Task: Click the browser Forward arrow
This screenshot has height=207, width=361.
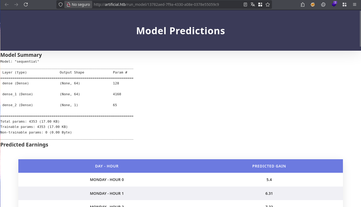Action: click(16, 5)
